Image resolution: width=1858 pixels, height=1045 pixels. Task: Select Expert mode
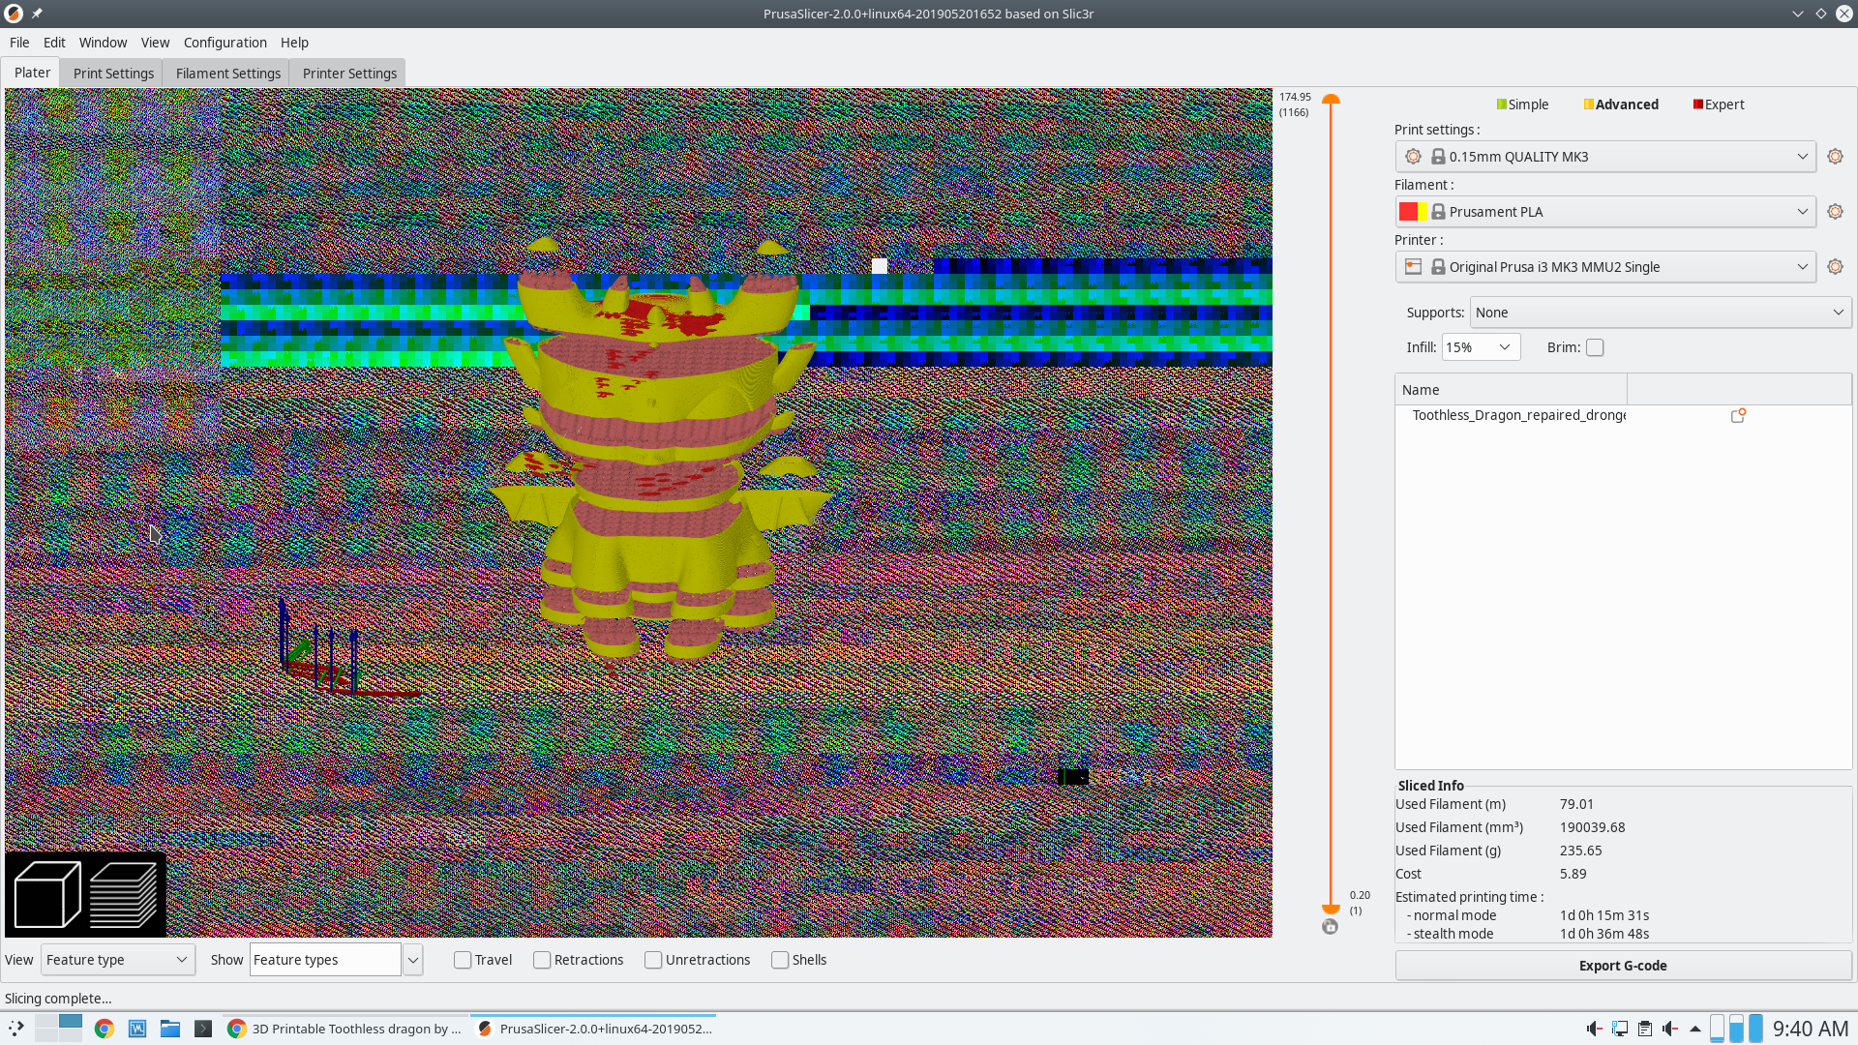point(1719,104)
